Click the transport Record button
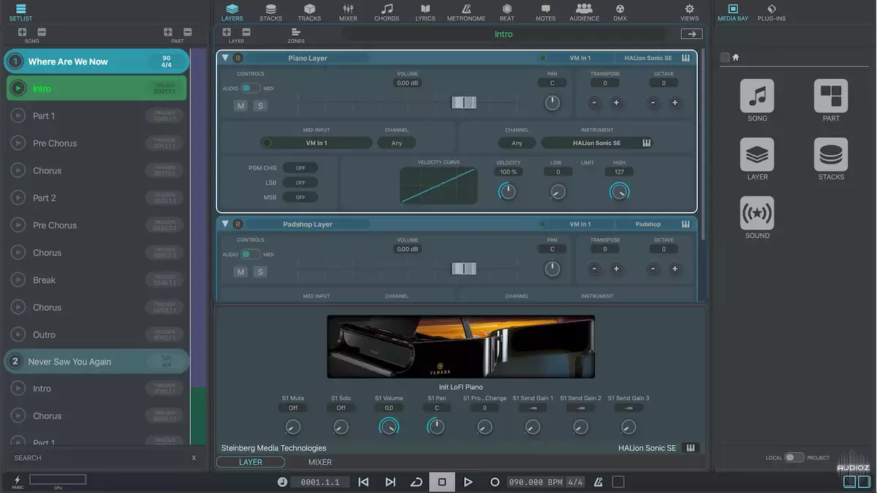This screenshot has width=877, height=493. tap(495, 482)
